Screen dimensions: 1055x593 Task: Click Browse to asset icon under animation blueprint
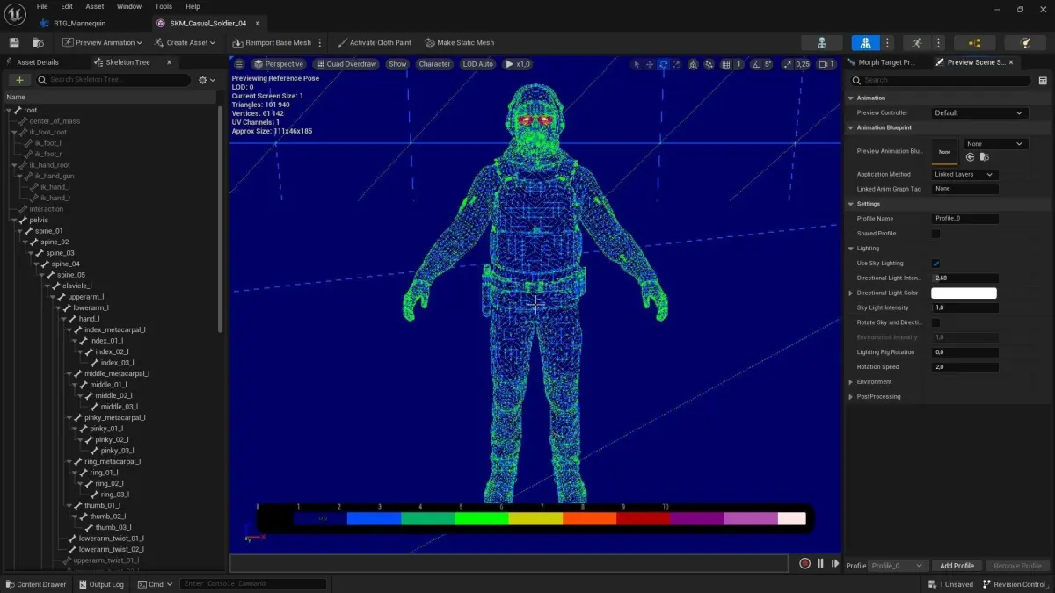(985, 157)
